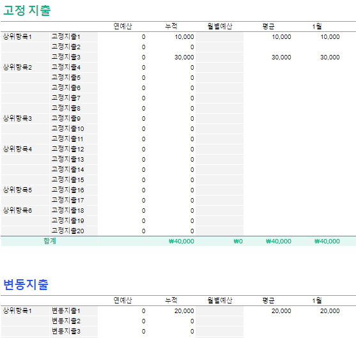The width and height of the screenshot is (356, 338).
Task: Click the 변동지출 section title
Action: (x=26, y=284)
